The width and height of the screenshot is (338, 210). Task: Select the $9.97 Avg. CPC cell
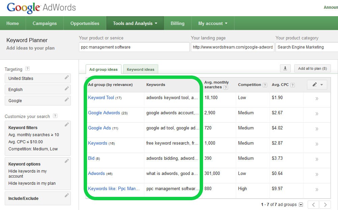click(277, 188)
